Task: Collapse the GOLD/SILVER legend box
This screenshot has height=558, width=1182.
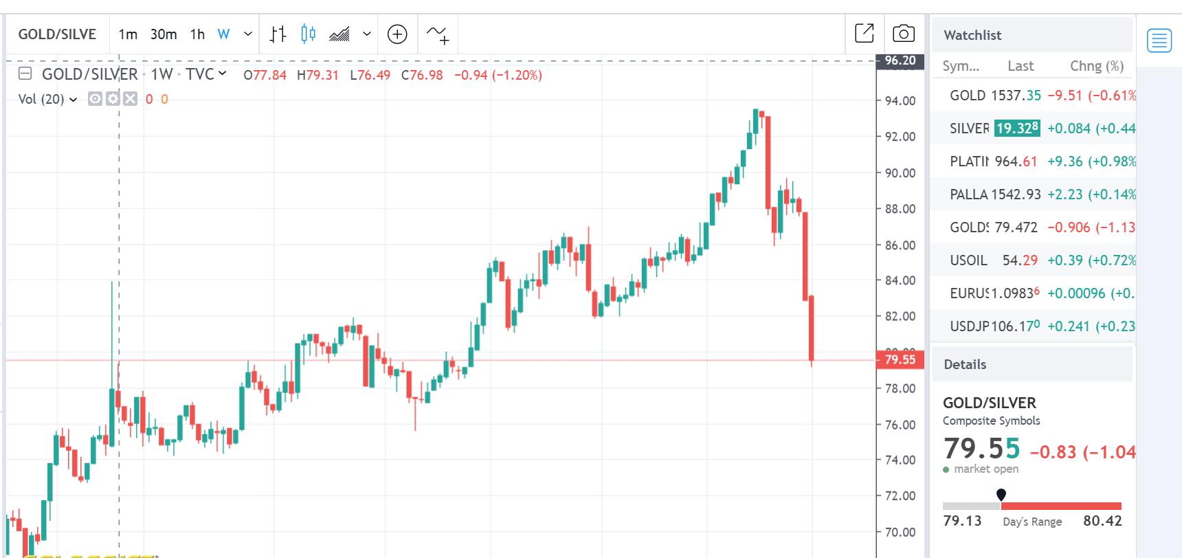Action: tap(25, 74)
